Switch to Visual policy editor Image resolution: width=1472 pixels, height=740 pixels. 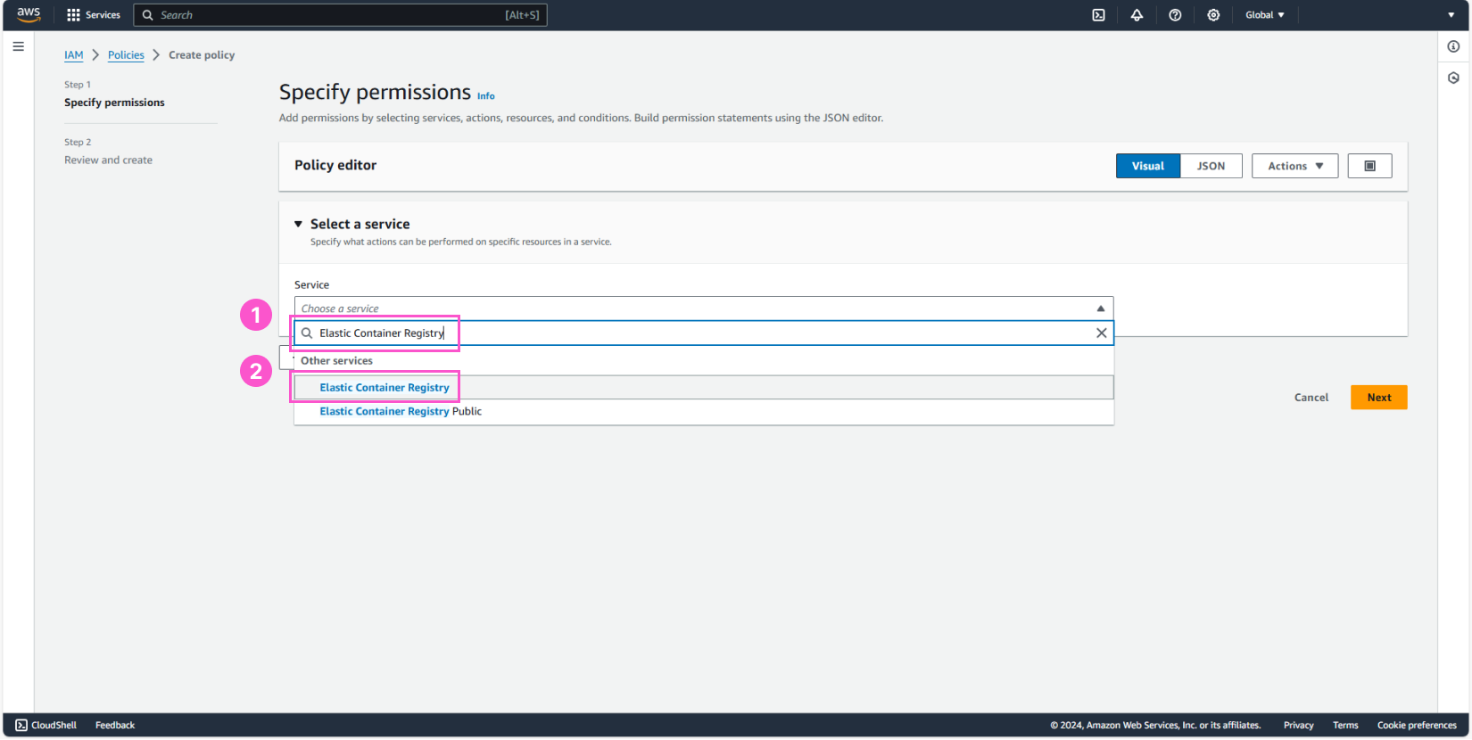coord(1148,166)
